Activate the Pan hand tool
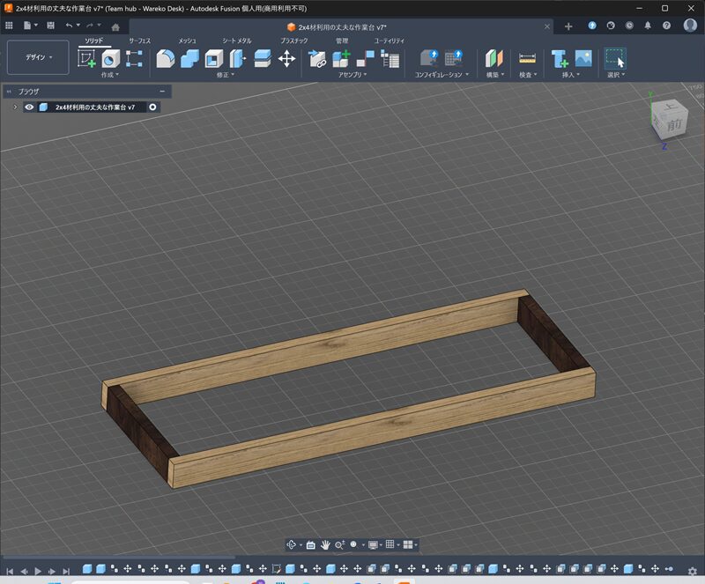This screenshot has height=584, width=705. (x=325, y=545)
